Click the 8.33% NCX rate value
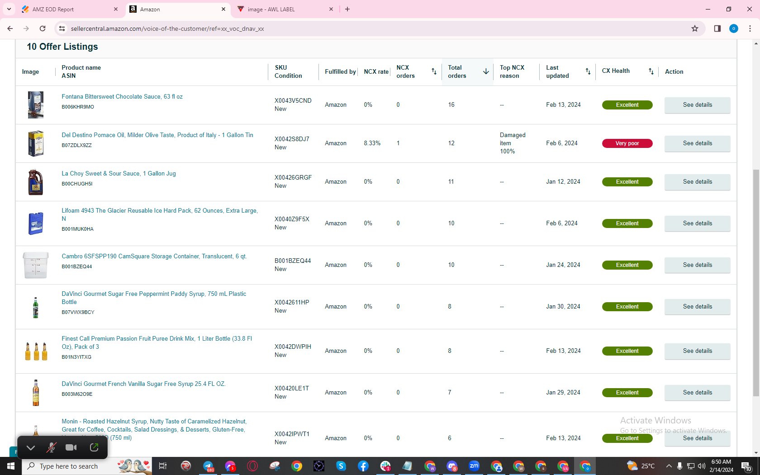The width and height of the screenshot is (760, 475). coord(372,143)
